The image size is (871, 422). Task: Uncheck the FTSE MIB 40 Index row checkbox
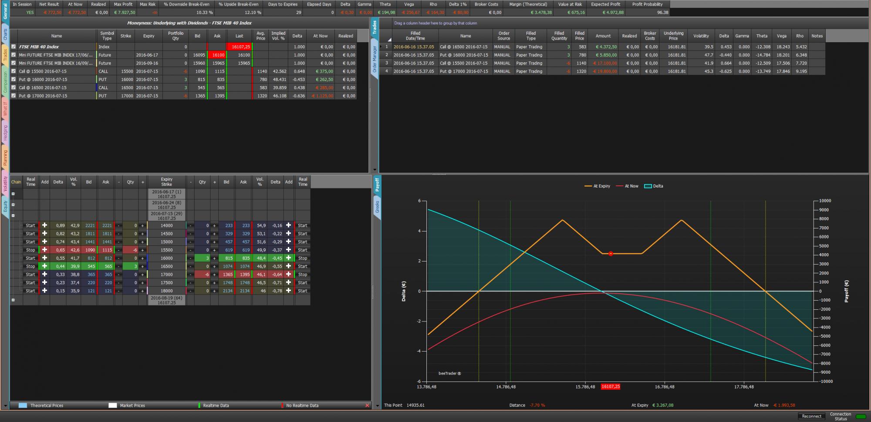click(x=14, y=47)
